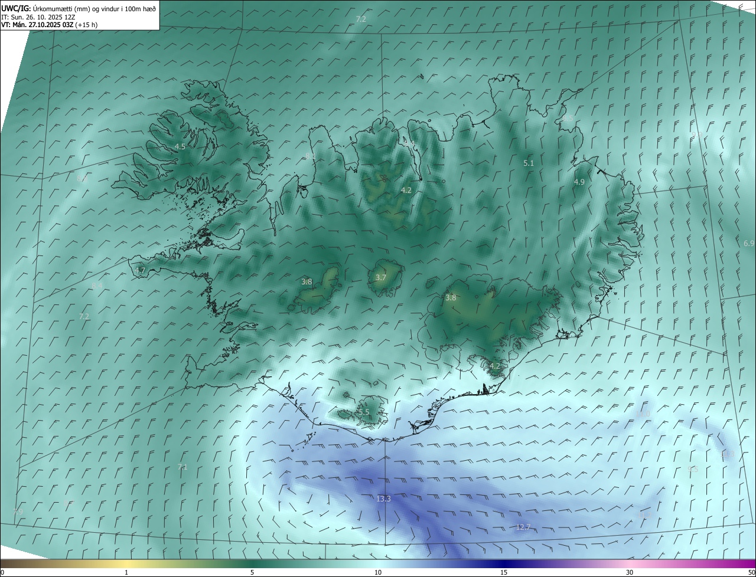Viewport: 756px width, 577px height.
Task: Click the 7.1 value in the southwest sea
Action: 183,467
